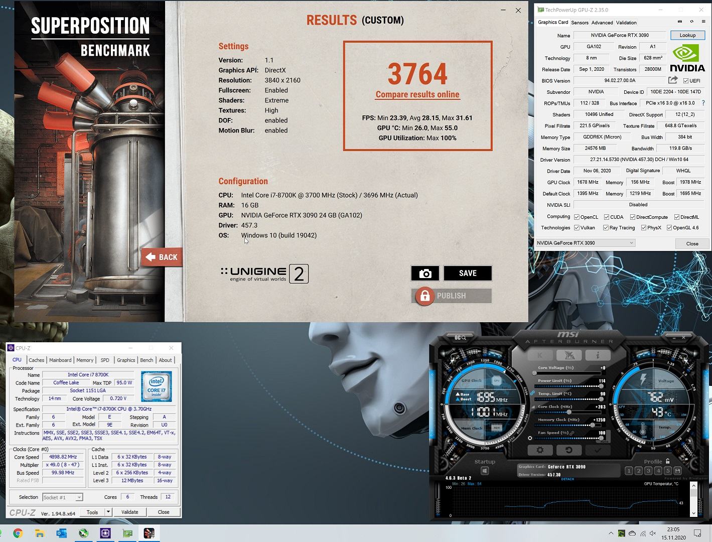Open the Afterburner Kombustor K button

(540, 355)
